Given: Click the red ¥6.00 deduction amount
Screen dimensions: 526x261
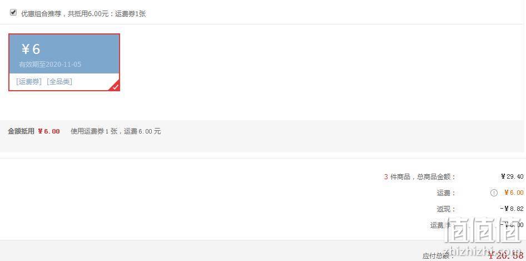Looking at the screenshot, I should click(x=48, y=131).
